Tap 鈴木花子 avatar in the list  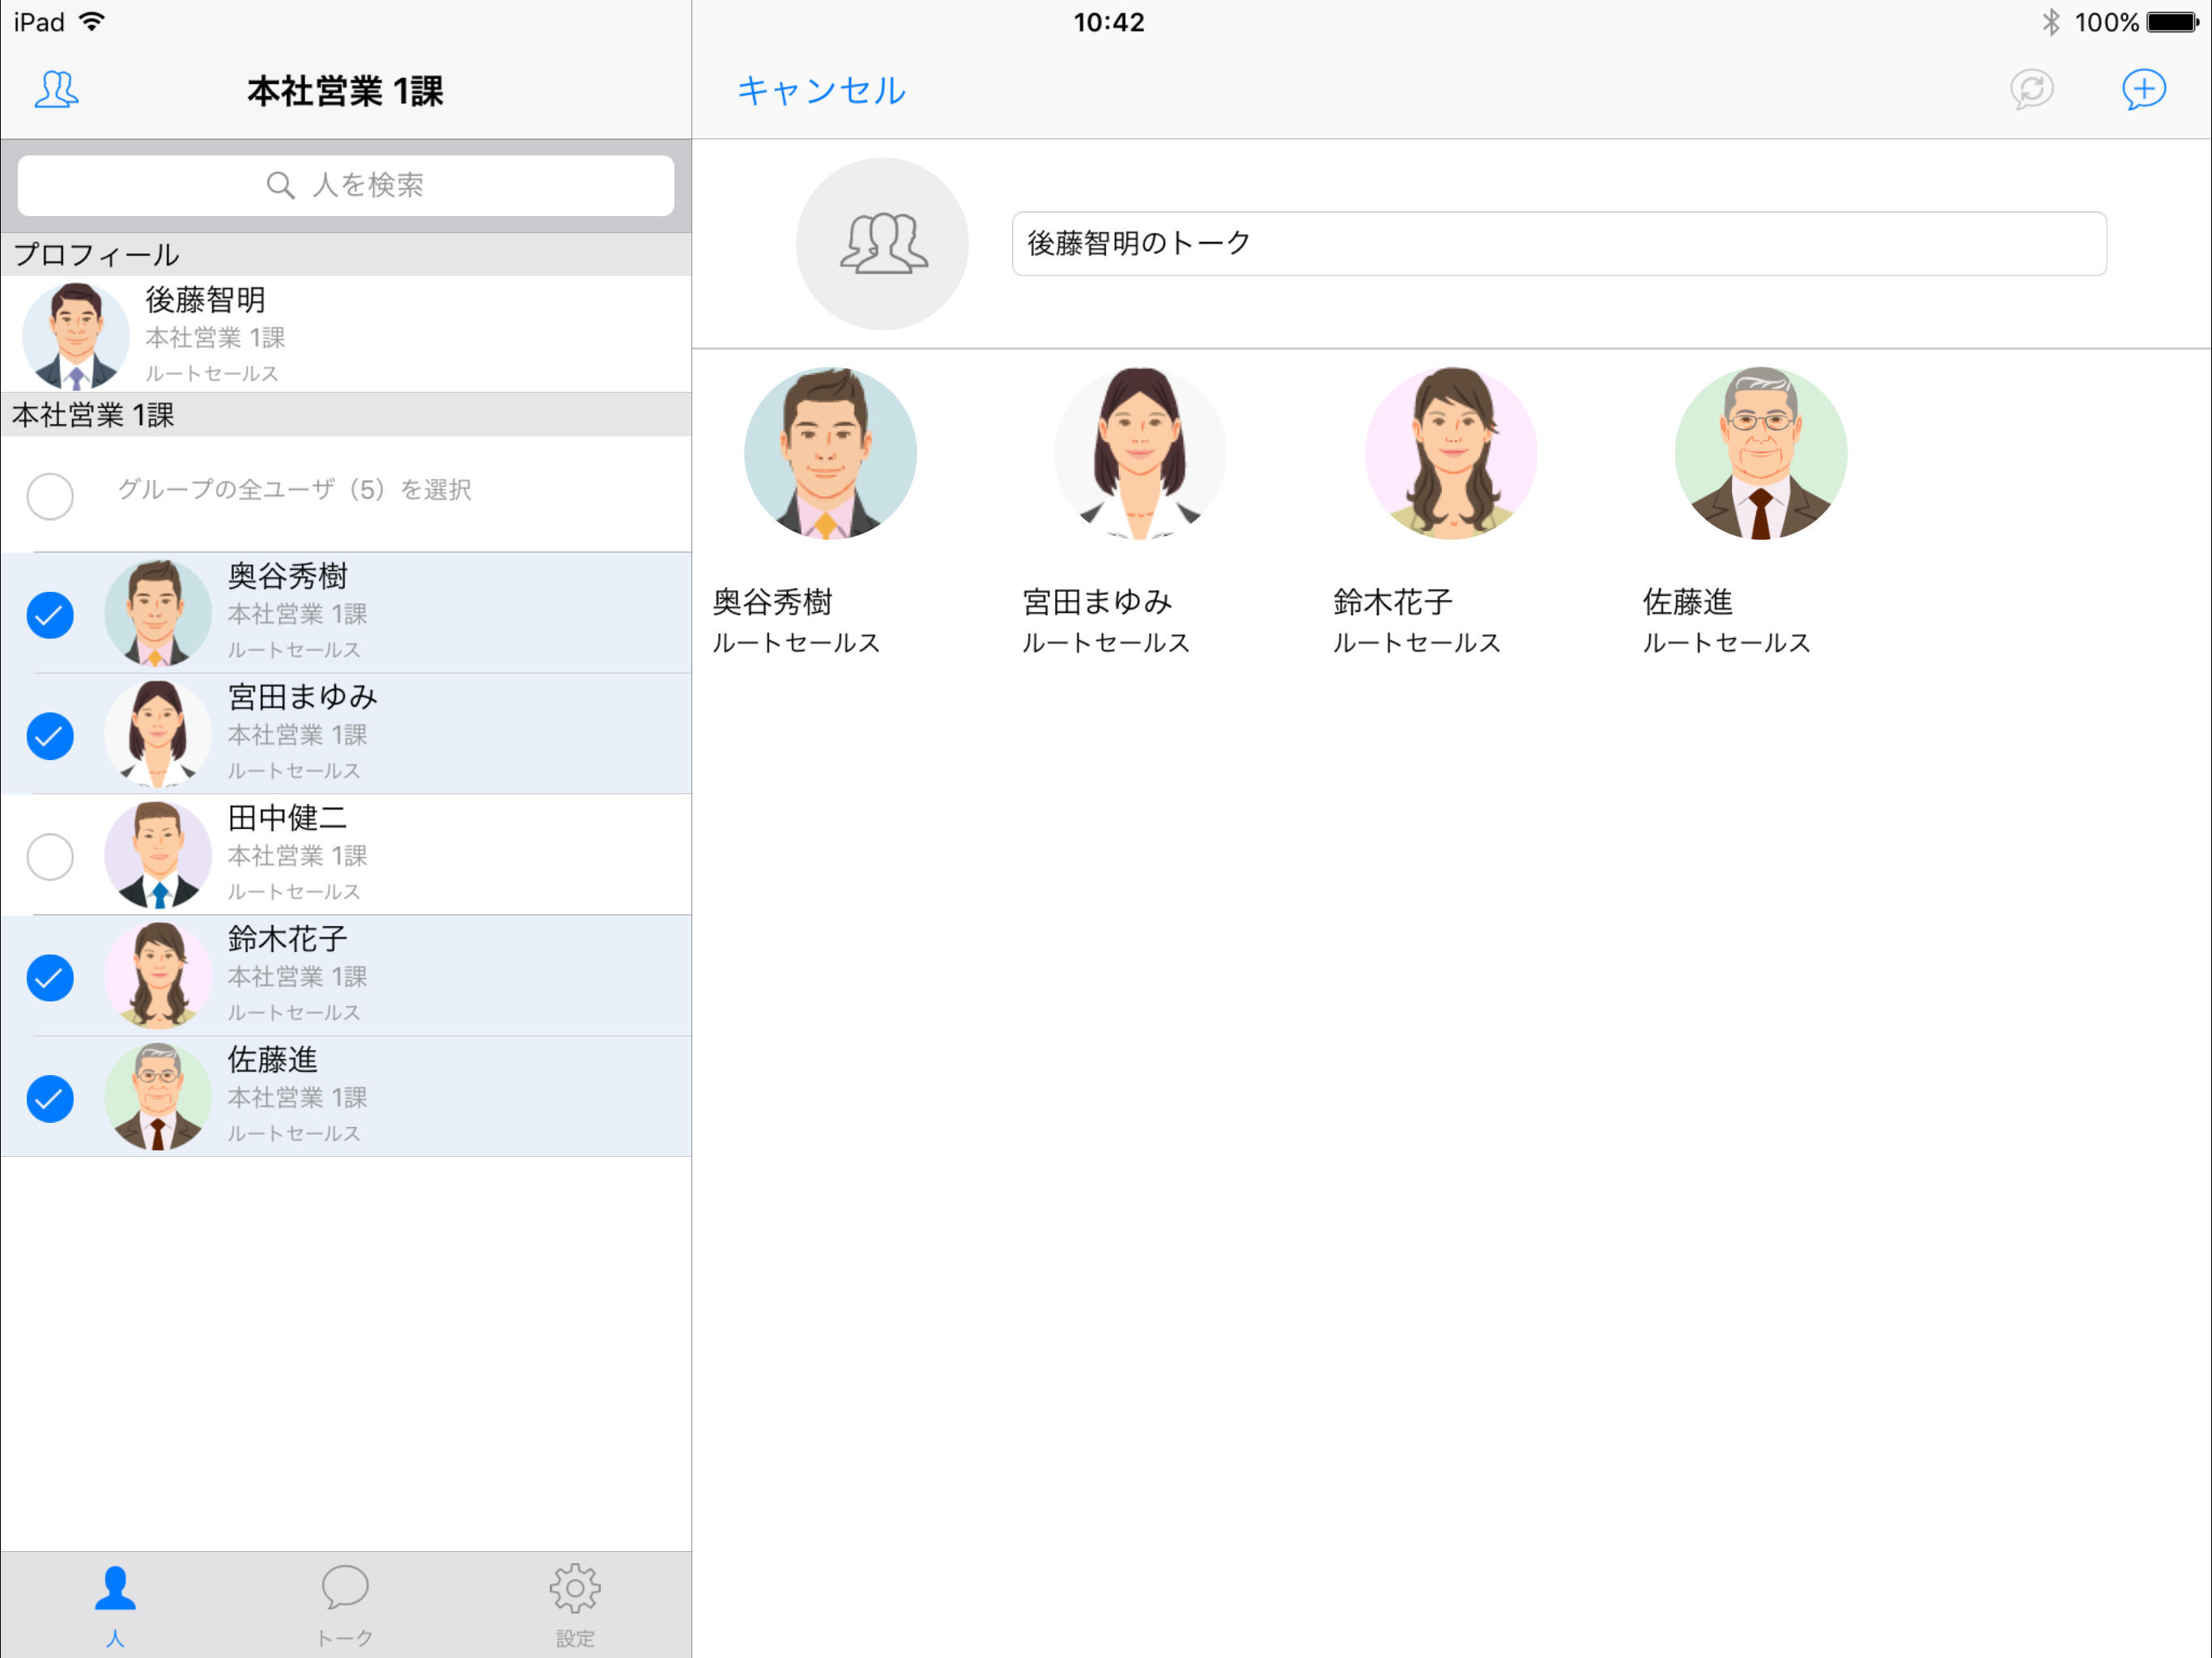158,975
